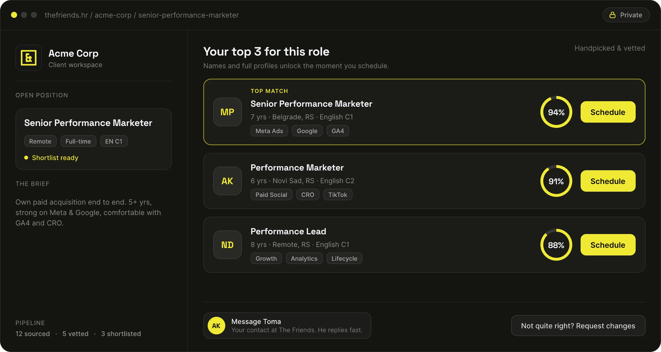Click the Growth skill tag
This screenshot has width=661, height=352.
pyautogui.click(x=266, y=258)
